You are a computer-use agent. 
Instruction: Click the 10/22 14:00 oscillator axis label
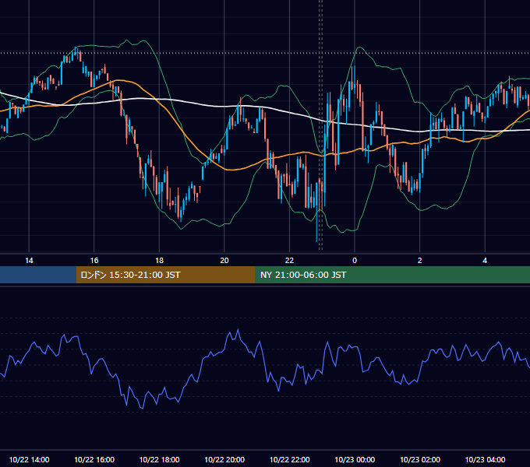click(29, 459)
